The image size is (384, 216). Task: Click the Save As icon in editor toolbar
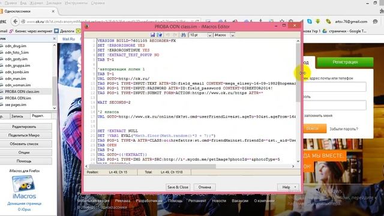point(160,35)
